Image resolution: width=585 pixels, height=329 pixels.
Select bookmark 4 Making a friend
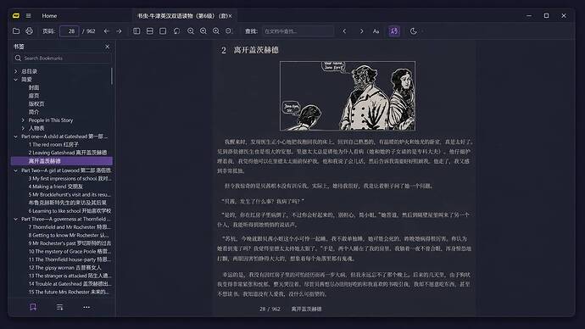click(x=56, y=187)
